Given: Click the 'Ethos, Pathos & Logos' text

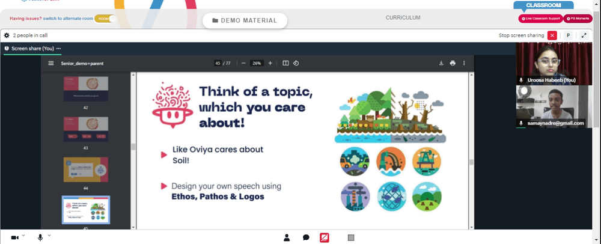Looking at the screenshot, I should [x=218, y=197].
